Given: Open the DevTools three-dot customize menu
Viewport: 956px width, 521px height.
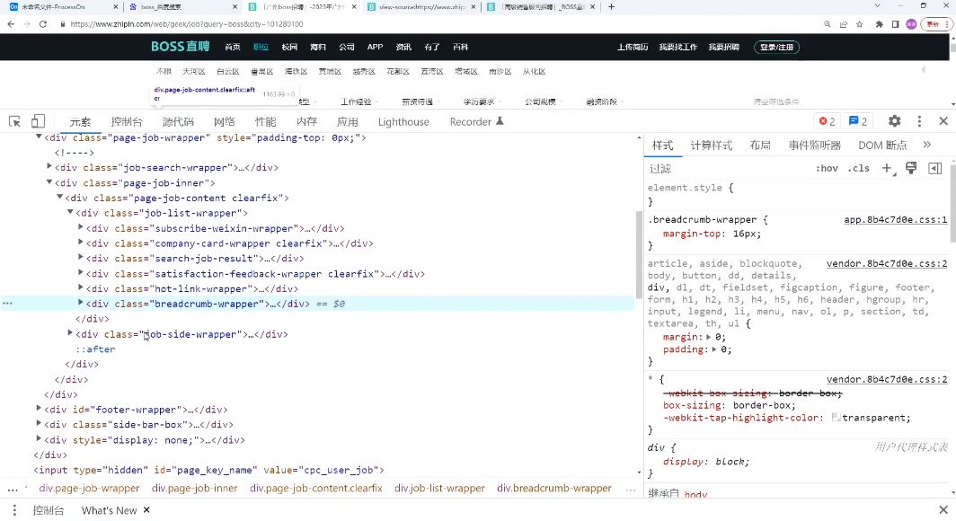Looking at the screenshot, I should (x=918, y=120).
